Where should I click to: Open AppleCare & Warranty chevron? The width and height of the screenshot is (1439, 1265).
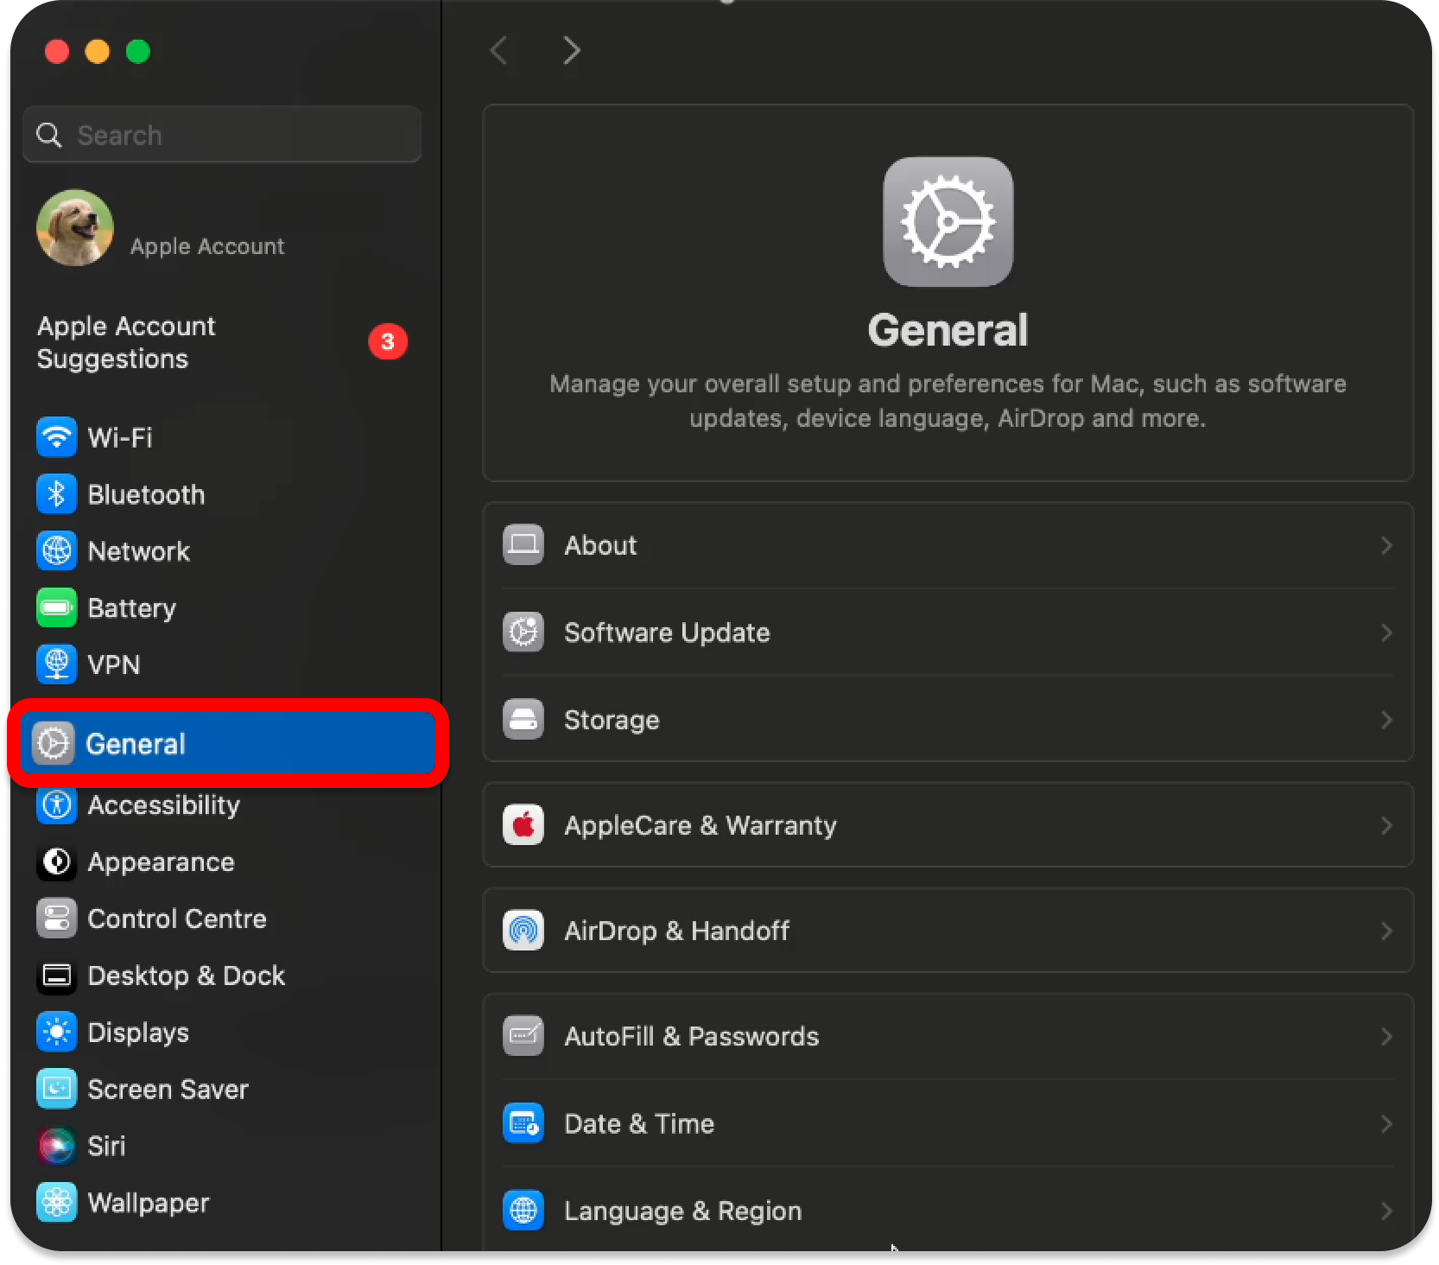coord(1385,825)
